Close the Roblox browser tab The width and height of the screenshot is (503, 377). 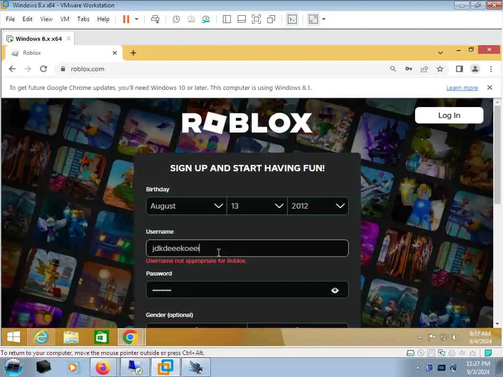point(115,53)
